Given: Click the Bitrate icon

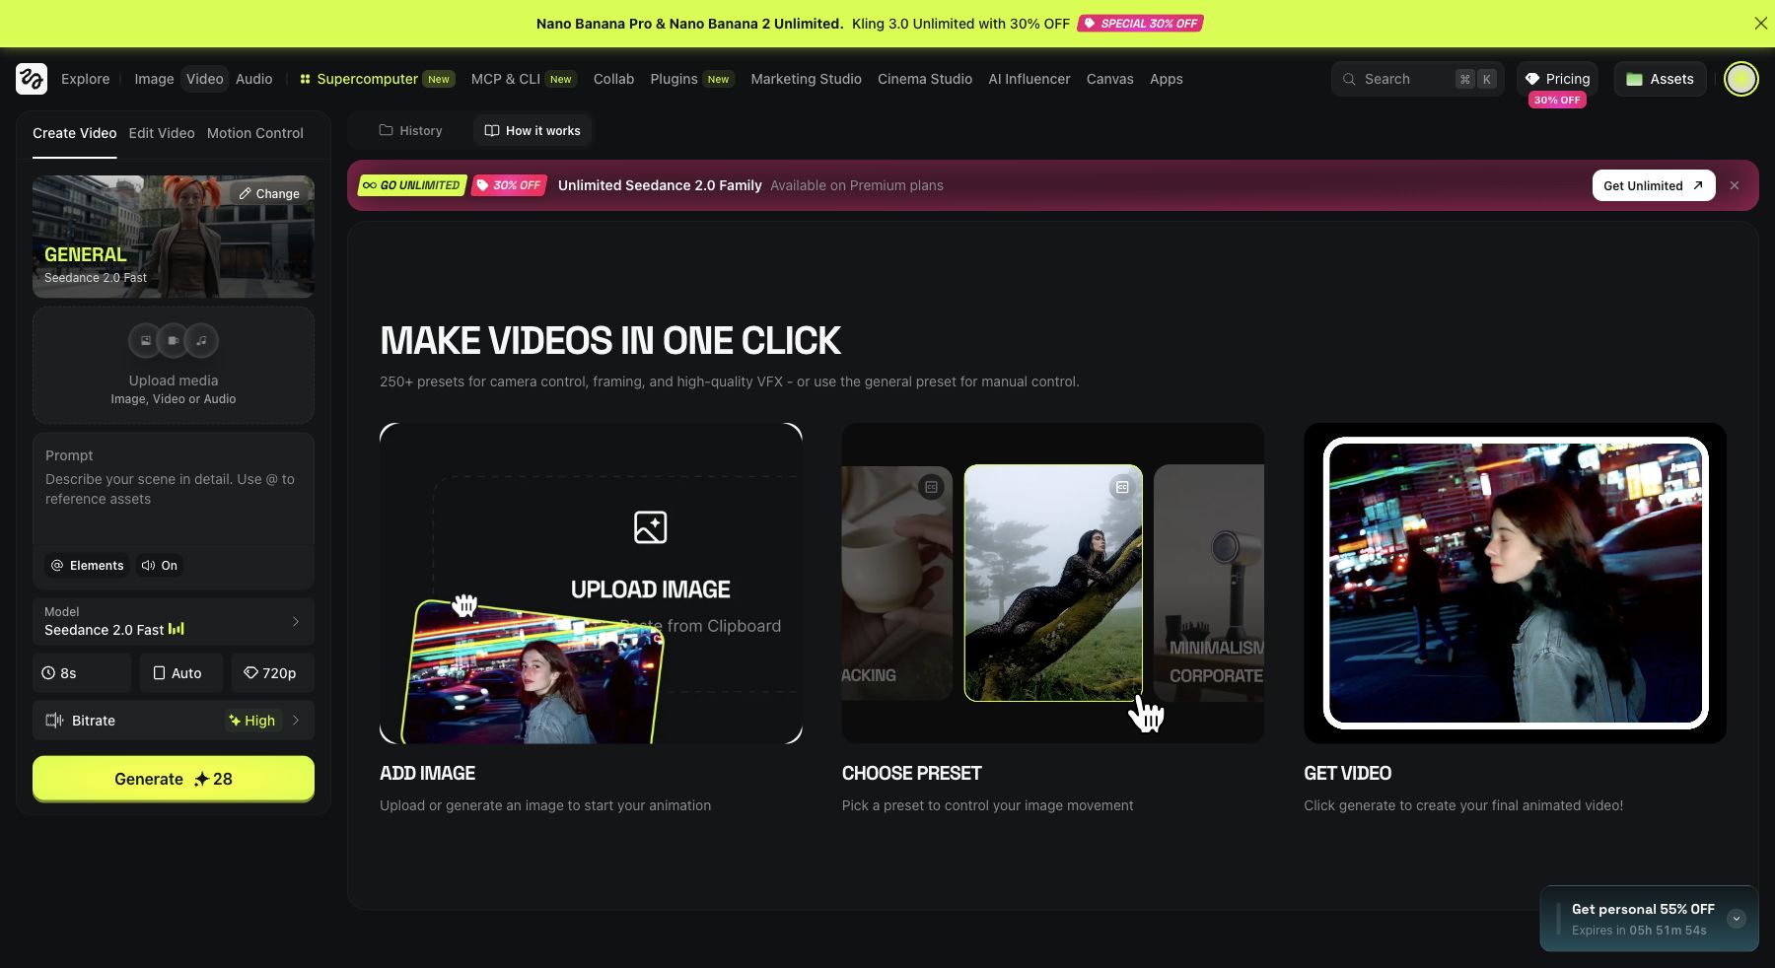Looking at the screenshot, I should pyautogui.click(x=55, y=721).
